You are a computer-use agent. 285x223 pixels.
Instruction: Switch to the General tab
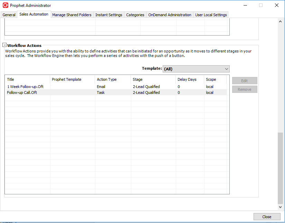point(9,15)
